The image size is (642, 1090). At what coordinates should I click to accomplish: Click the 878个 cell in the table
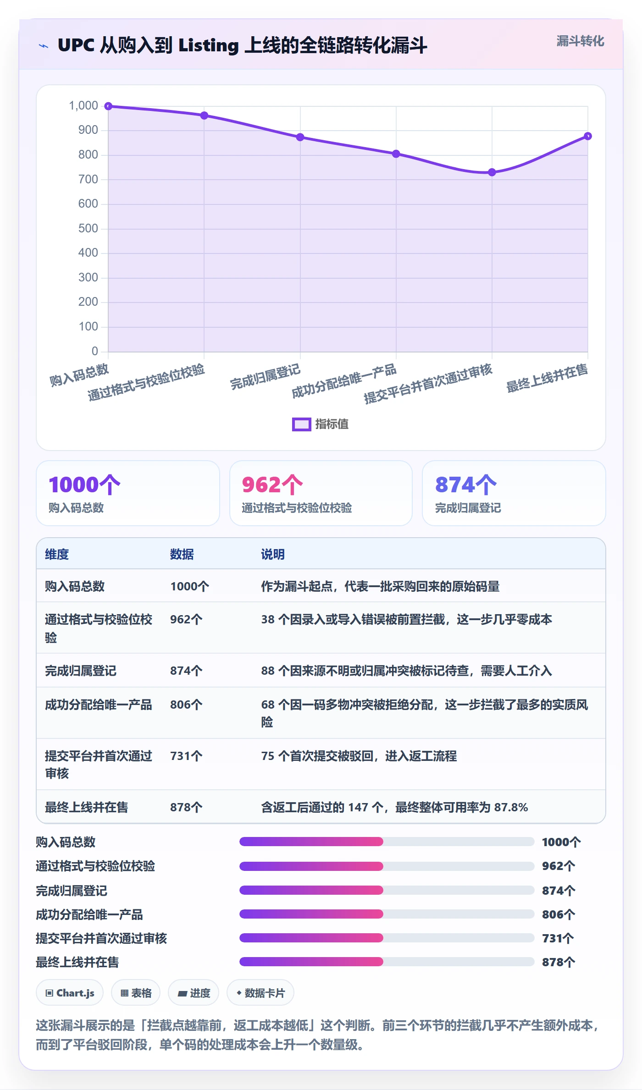click(186, 807)
